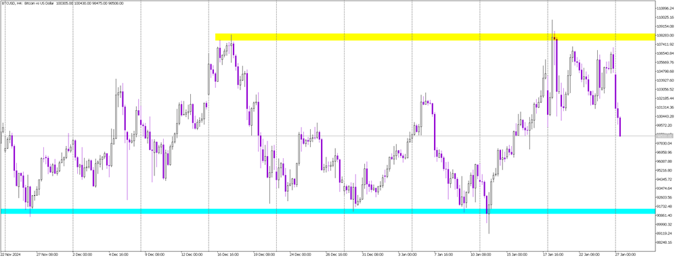Click the 91732.48 price axis label

[664, 206]
